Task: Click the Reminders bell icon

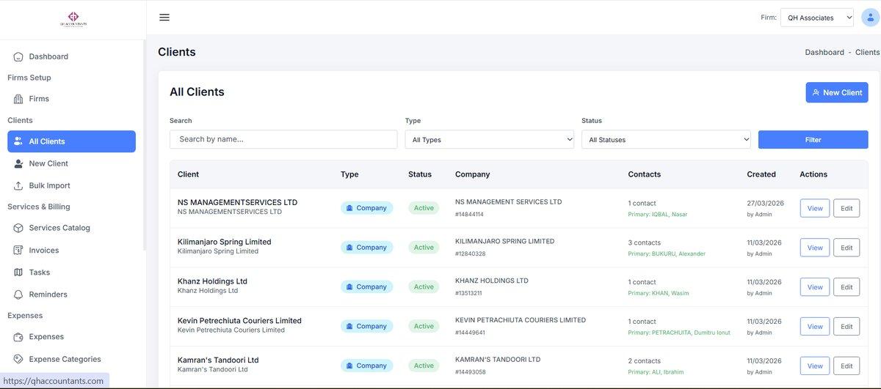Action: (18, 294)
